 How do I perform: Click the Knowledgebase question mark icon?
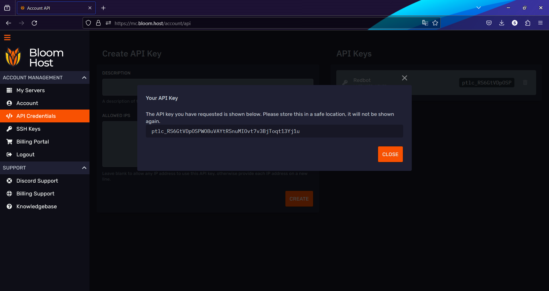9,207
